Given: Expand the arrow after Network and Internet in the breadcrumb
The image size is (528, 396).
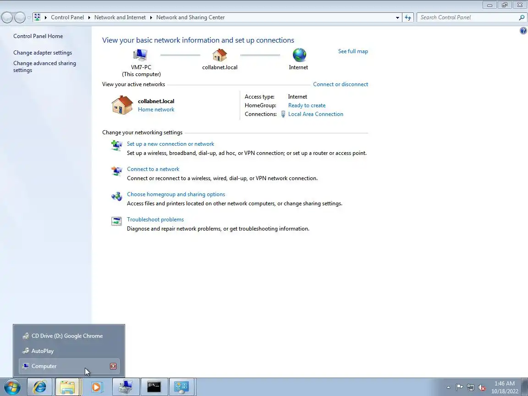Looking at the screenshot, I should click(151, 17).
